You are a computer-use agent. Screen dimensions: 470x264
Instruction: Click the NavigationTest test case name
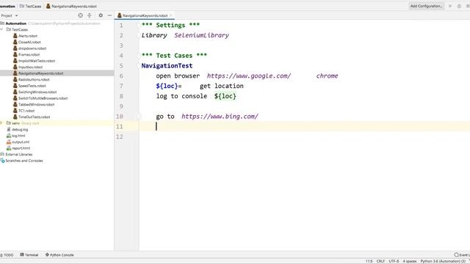point(167,66)
